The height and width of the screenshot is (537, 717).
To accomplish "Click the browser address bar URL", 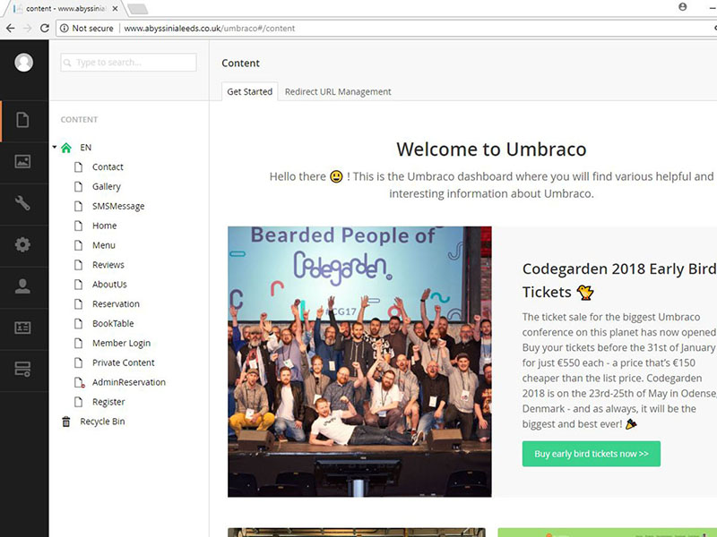I will 210,29.
